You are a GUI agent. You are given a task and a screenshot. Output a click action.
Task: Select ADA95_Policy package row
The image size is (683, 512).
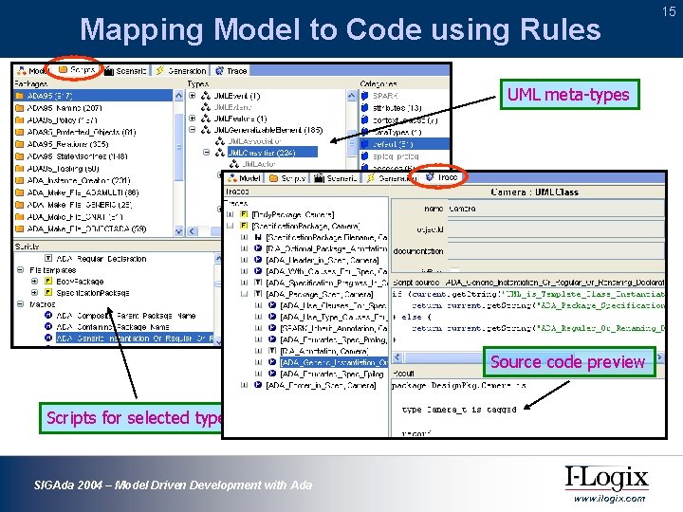click(x=93, y=119)
